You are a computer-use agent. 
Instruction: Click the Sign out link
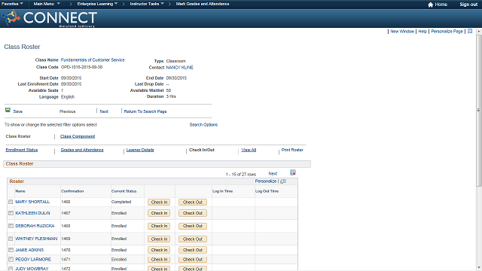468,5
